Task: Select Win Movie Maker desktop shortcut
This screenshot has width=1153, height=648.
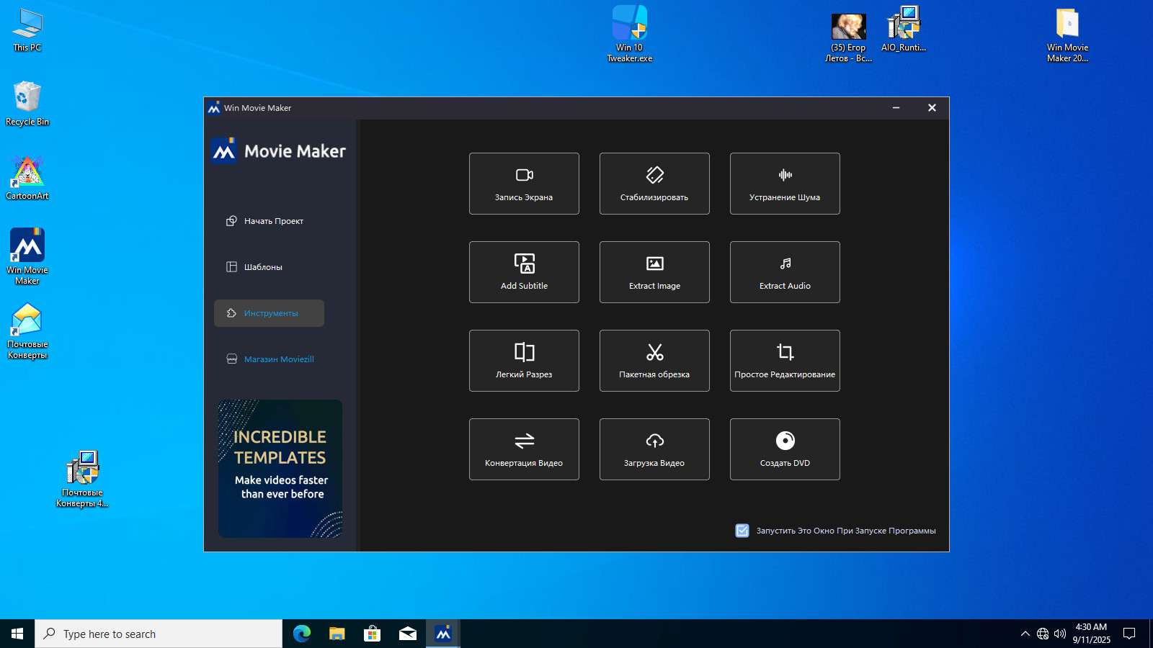Action: click(x=27, y=257)
